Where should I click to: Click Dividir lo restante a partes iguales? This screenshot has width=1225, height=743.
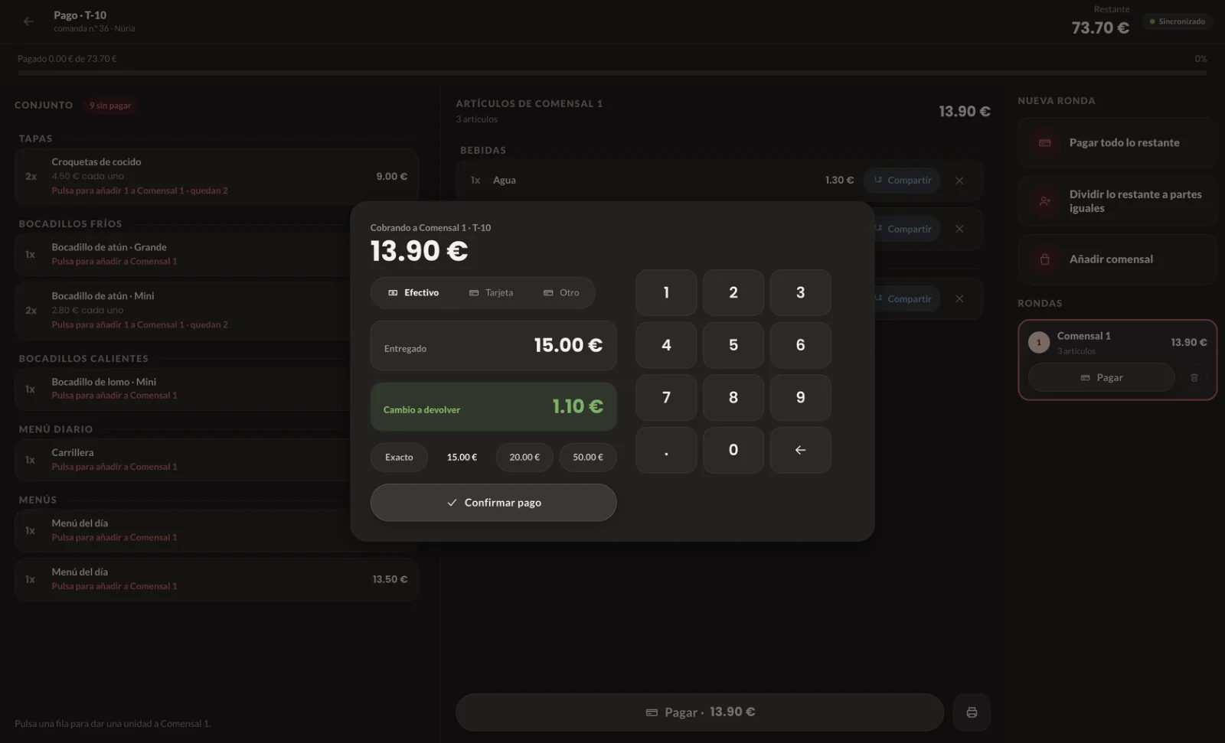pos(1117,201)
